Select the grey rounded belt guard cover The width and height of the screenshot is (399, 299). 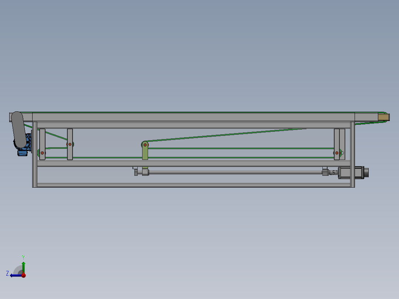[19, 130]
